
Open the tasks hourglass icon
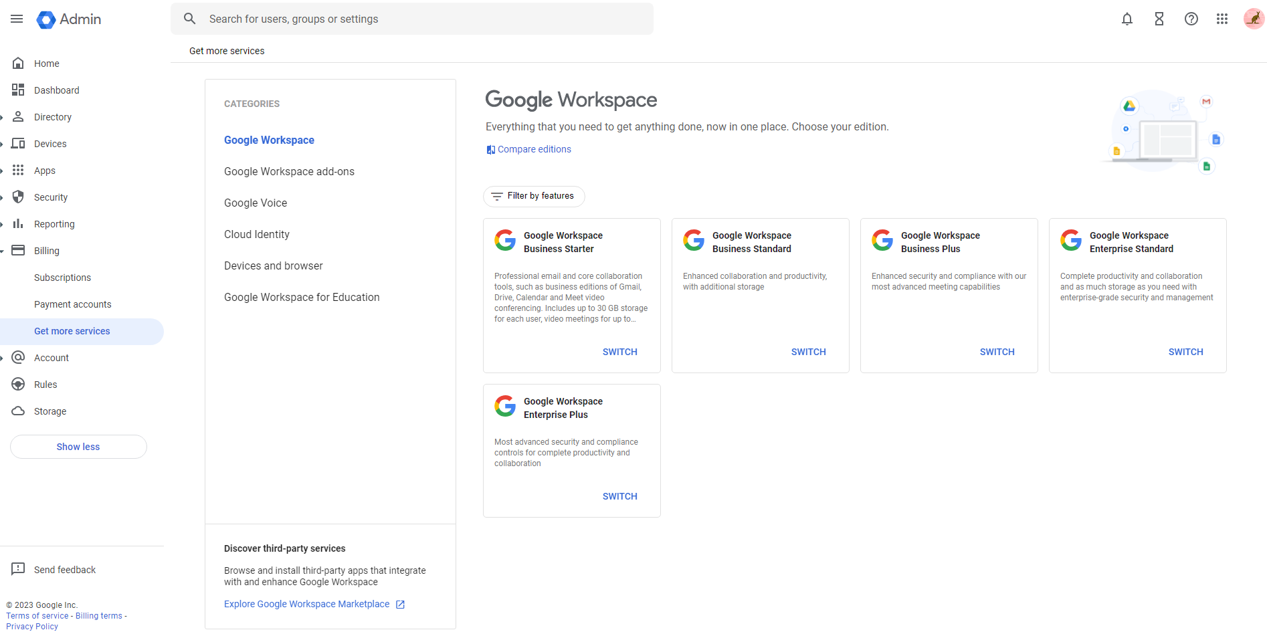pyautogui.click(x=1159, y=19)
